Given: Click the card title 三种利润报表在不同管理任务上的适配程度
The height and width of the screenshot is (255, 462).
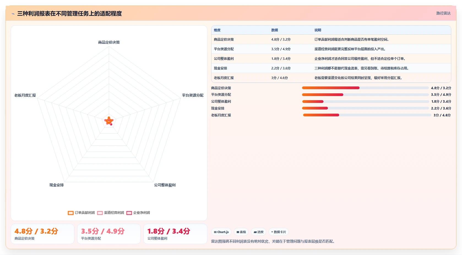Looking at the screenshot, I should point(69,13).
